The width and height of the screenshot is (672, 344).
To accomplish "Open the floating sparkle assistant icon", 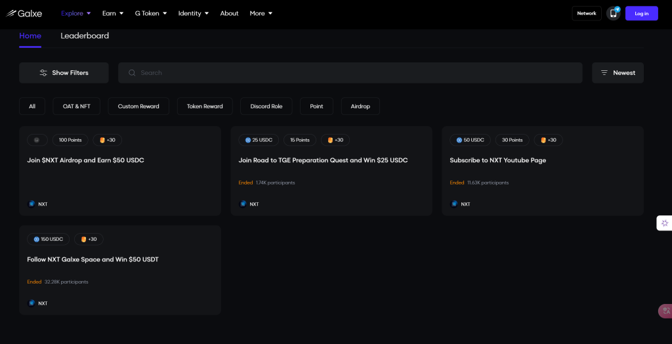I will (x=664, y=223).
